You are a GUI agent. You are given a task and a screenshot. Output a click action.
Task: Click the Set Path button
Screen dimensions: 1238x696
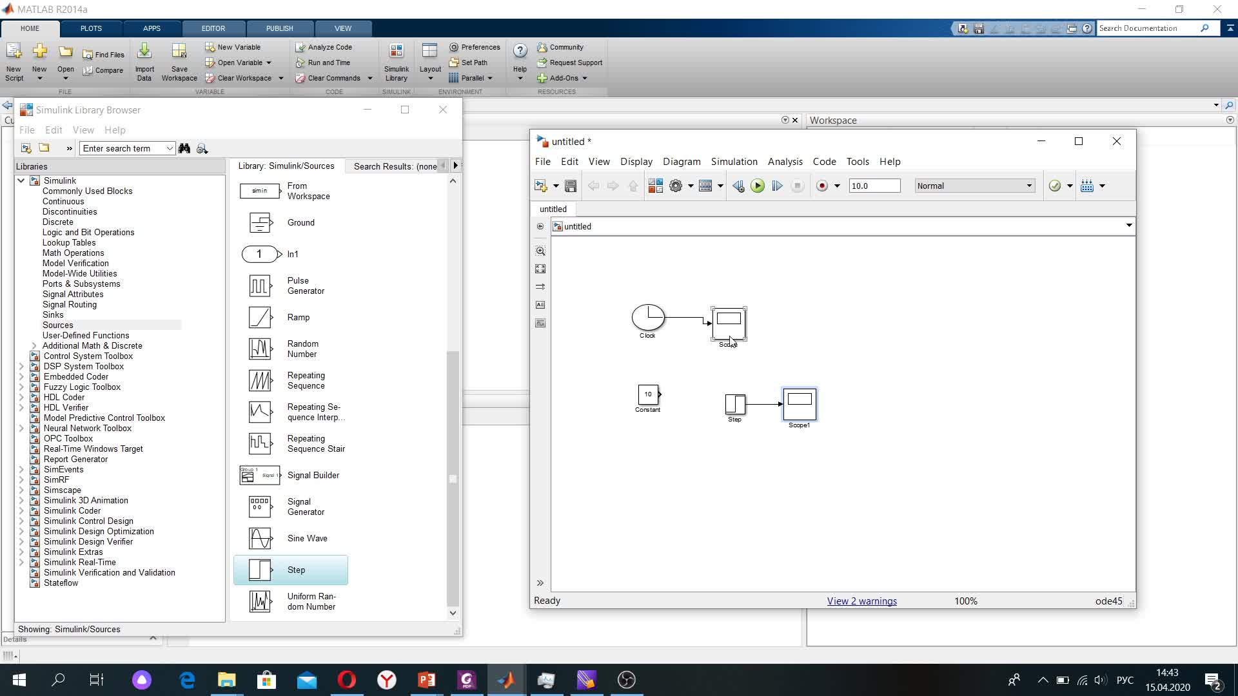468,63
